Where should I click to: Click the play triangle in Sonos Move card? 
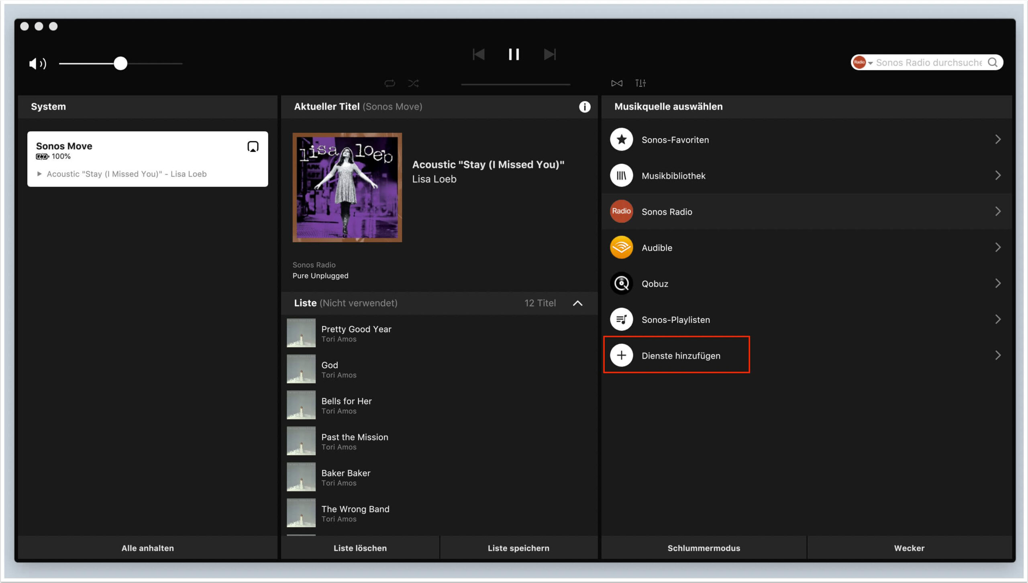(x=39, y=174)
